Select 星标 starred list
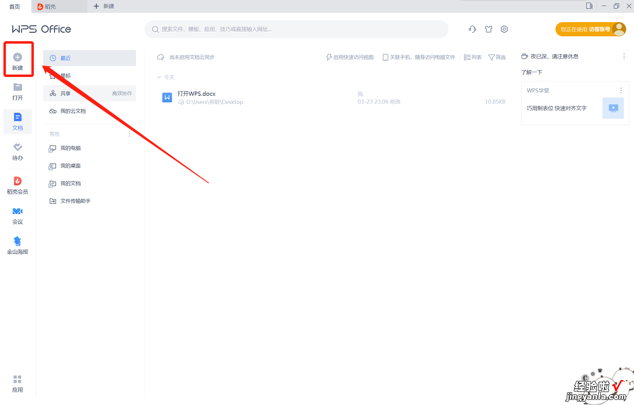 89,76
